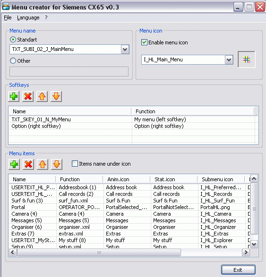
Task: Click the application icon in title bar
Action: coord(6,7)
